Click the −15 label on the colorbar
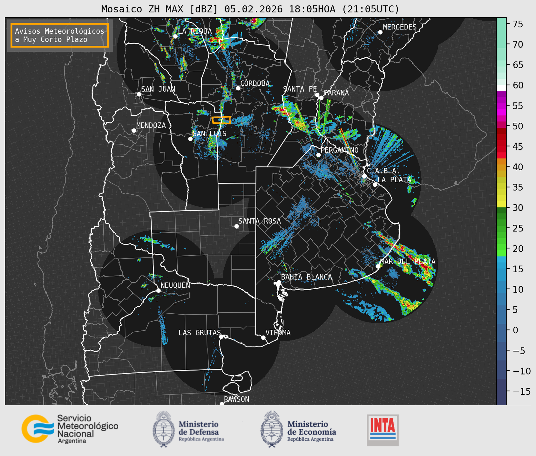 point(522,392)
